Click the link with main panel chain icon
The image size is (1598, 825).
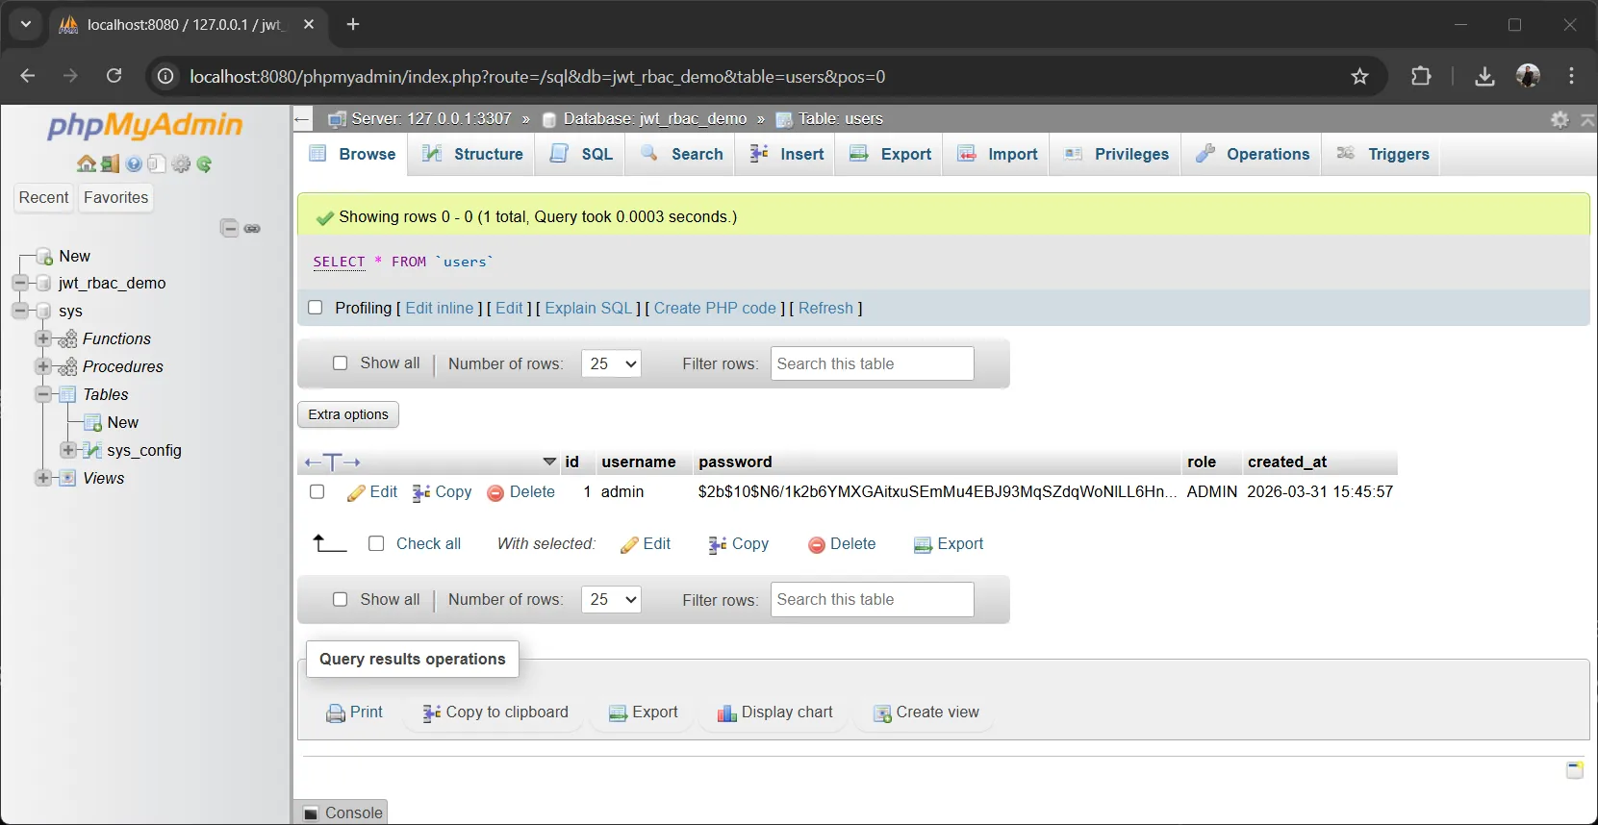[x=252, y=228]
